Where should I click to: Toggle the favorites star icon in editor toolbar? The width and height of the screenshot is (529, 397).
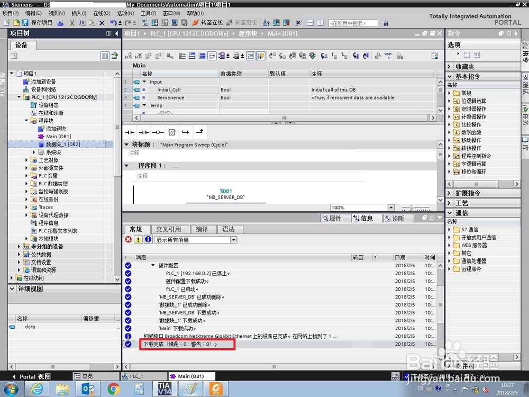tap(260, 56)
